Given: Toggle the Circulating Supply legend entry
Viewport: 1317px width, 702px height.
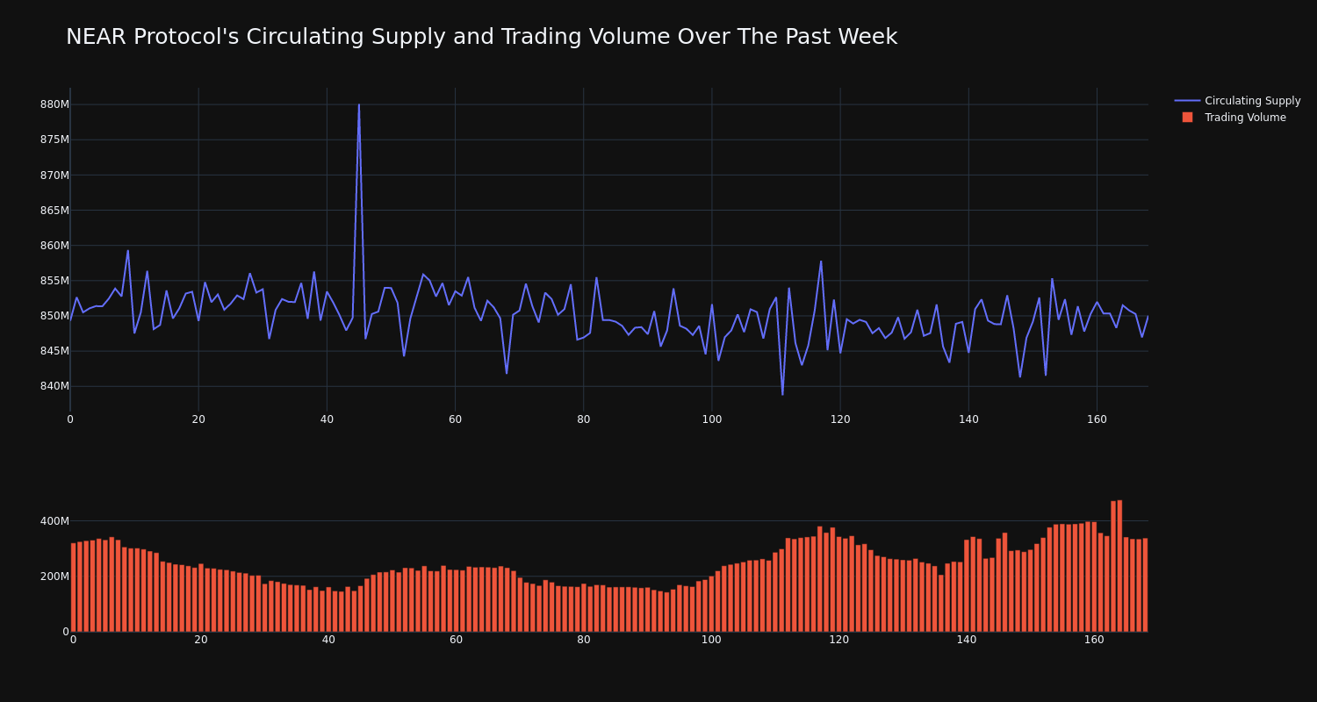Looking at the screenshot, I should (1237, 101).
